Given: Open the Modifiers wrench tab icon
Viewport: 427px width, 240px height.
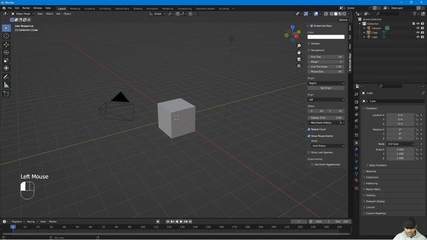Looking at the screenshot, I should pyautogui.click(x=356, y=149).
